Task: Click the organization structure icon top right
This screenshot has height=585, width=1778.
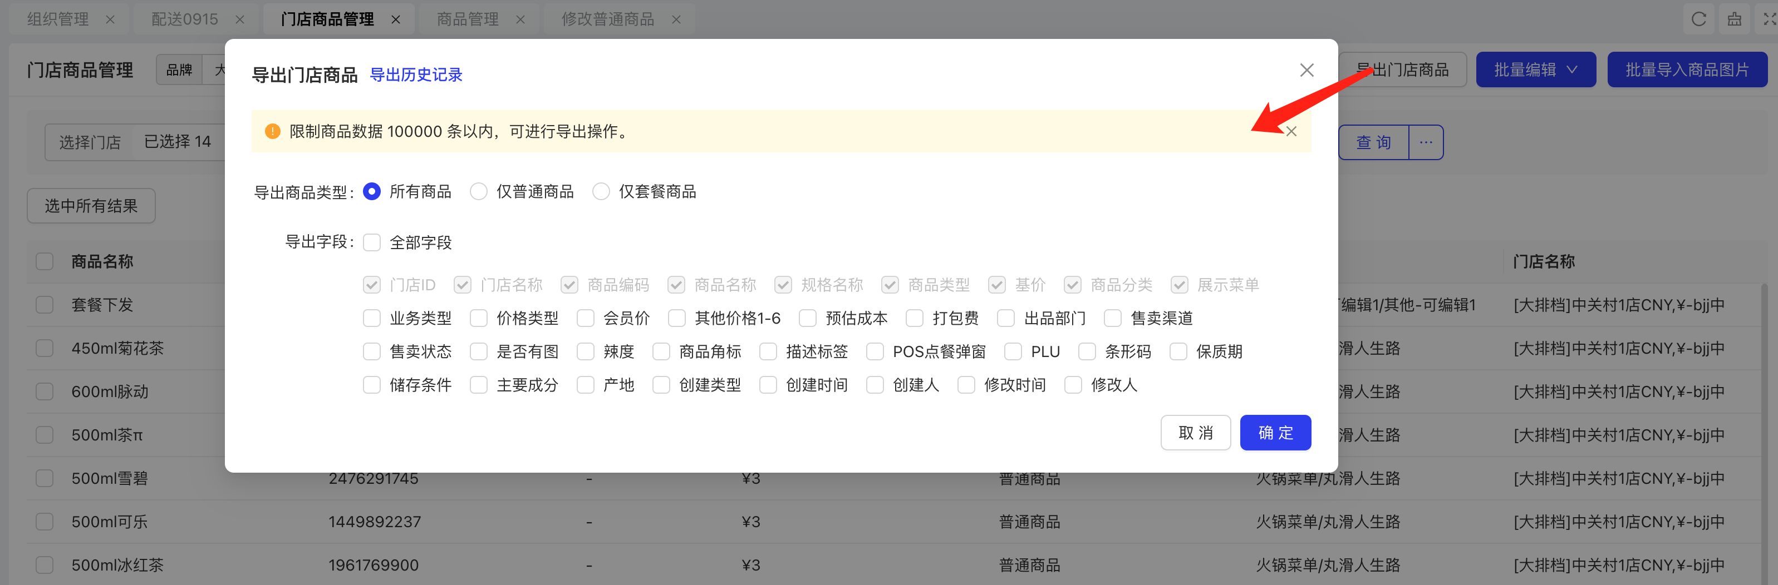Action: 1734,19
